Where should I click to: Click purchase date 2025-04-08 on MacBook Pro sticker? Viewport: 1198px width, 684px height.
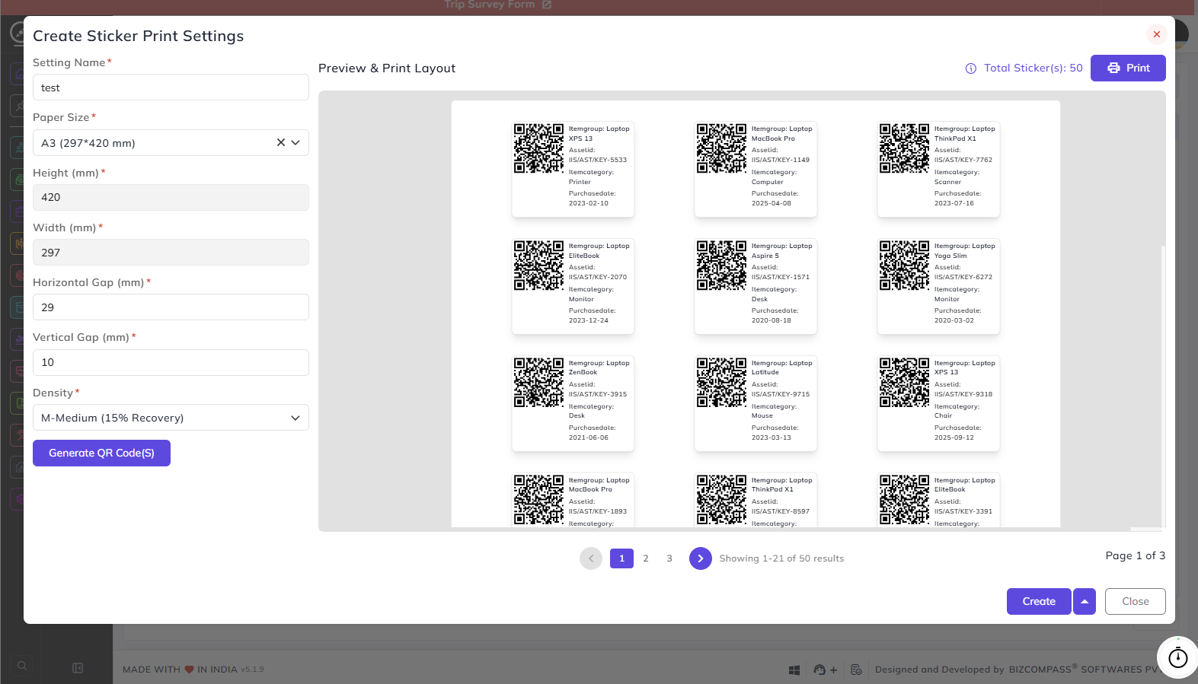pos(772,203)
